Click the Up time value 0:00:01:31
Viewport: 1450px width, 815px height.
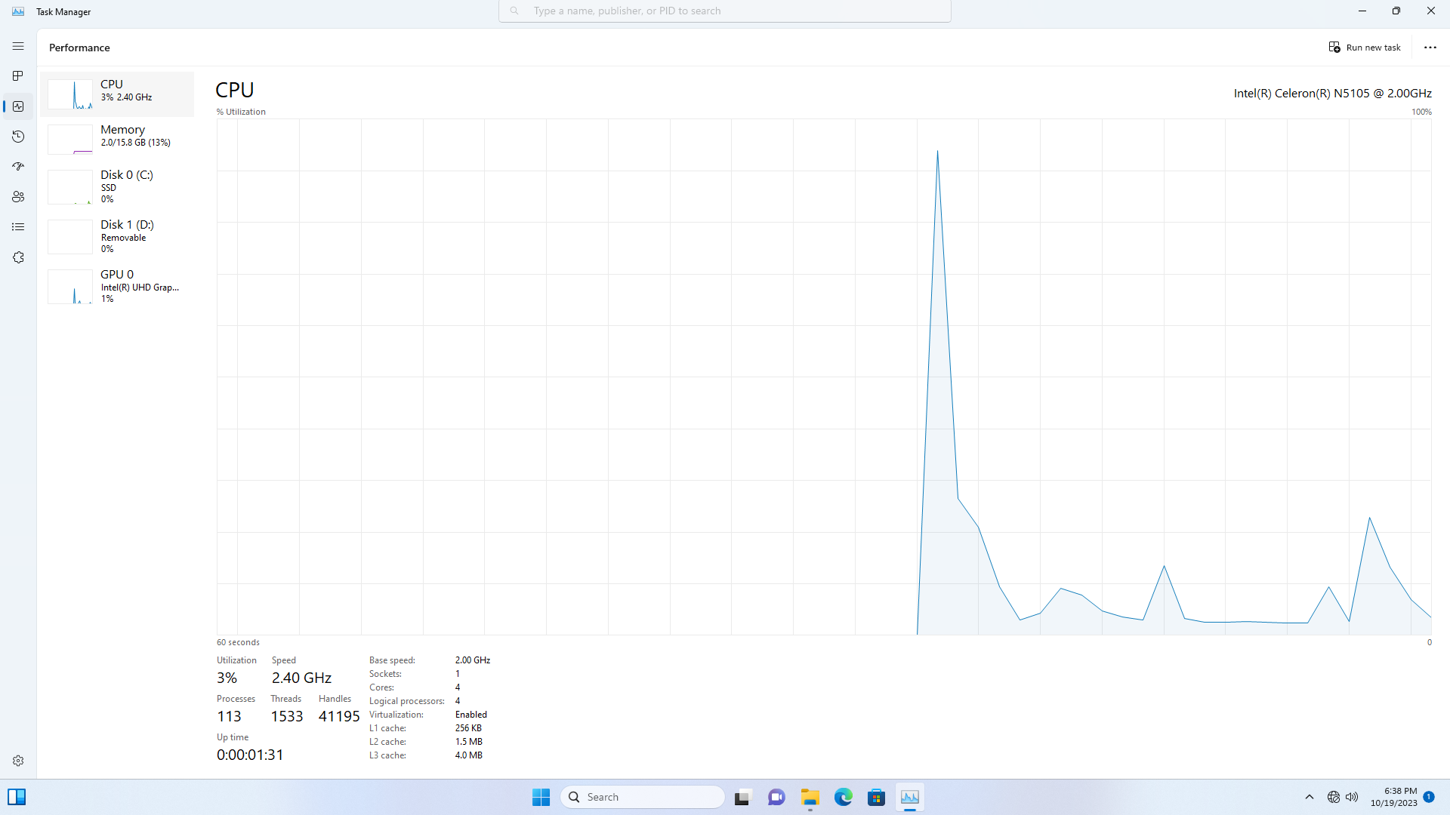250,755
